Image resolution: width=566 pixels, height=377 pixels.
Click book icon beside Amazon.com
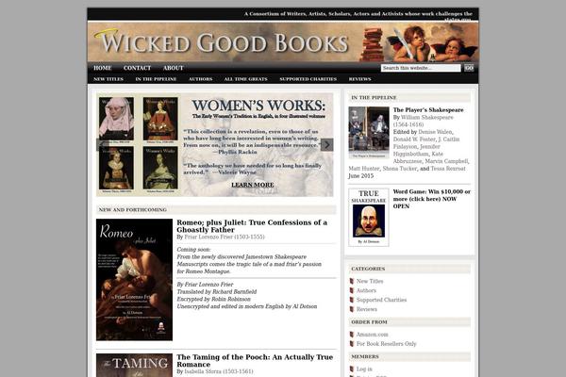(352, 335)
